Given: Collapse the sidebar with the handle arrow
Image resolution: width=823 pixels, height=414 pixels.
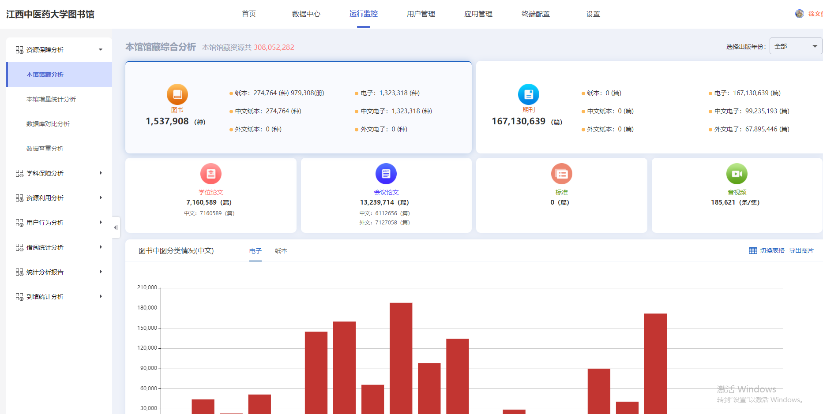Looking at the screenshot, I should tap(116, 228).
